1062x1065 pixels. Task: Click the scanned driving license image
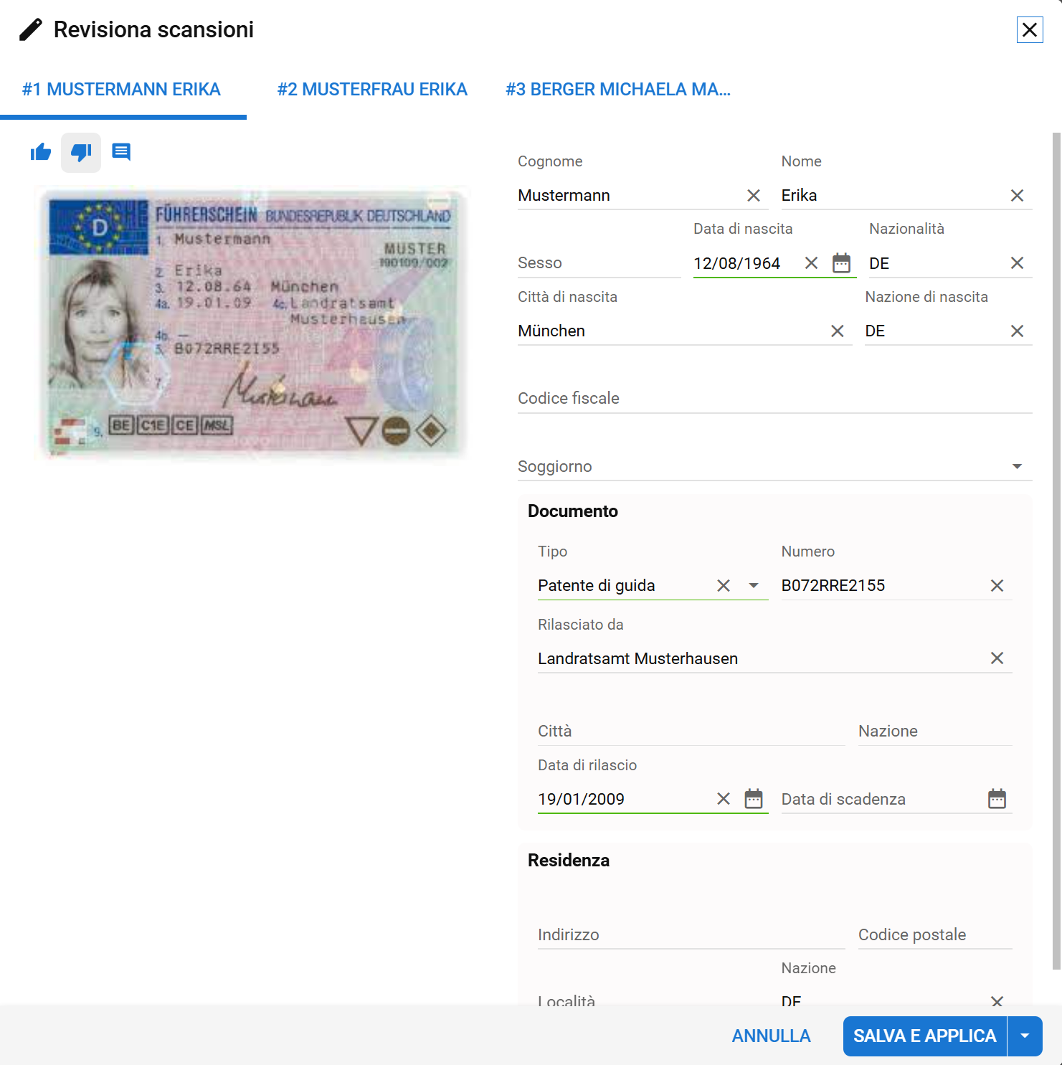click(x=252, y=324)
